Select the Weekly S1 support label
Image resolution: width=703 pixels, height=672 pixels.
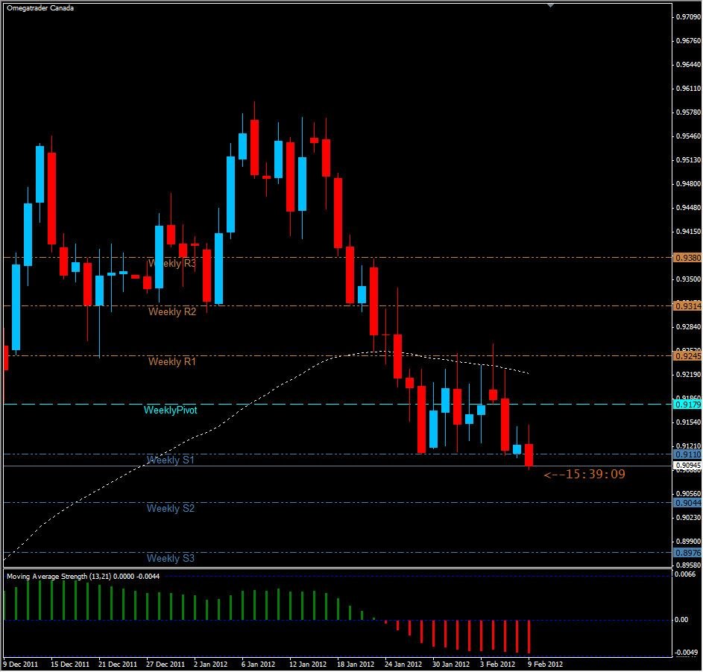(x=172, y=460)
